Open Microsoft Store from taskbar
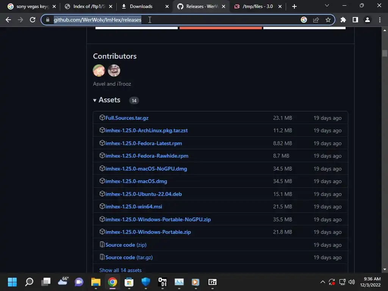388x291 pixels. [129, 282]
